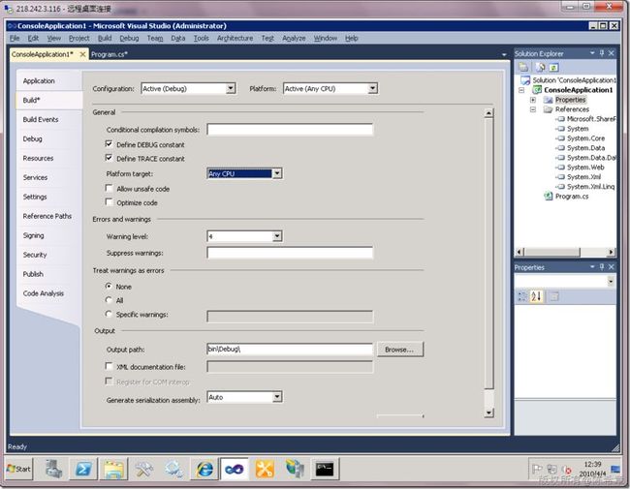Viewport: 630px width, 489px height.
Task: Collapse the ConsoleApplication1 project node
Action: (521, 90)
